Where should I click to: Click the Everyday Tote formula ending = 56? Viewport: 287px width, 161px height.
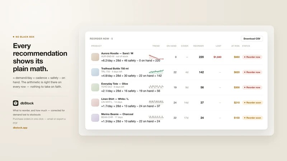click(x=131, y=91)
